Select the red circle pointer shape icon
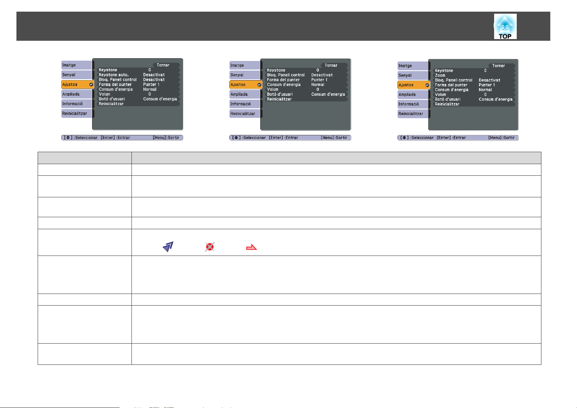The width and height of the screenshot is (577, 408). [x=210, y=247]
